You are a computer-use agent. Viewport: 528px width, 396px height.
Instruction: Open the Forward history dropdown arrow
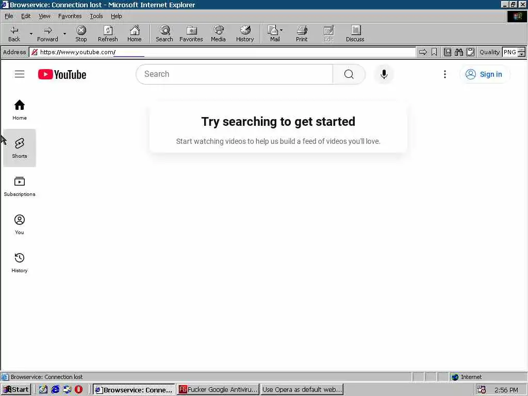coord(64,34)
